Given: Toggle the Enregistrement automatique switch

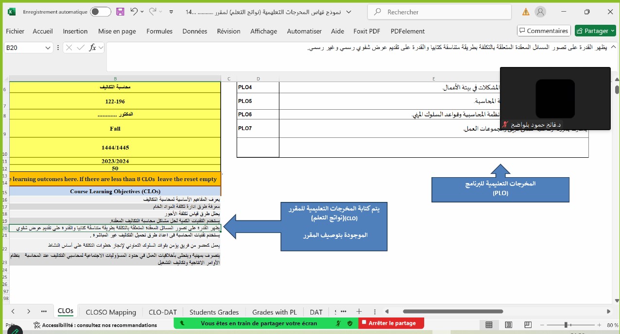Looking at the screenshot, I should point(101,12).
